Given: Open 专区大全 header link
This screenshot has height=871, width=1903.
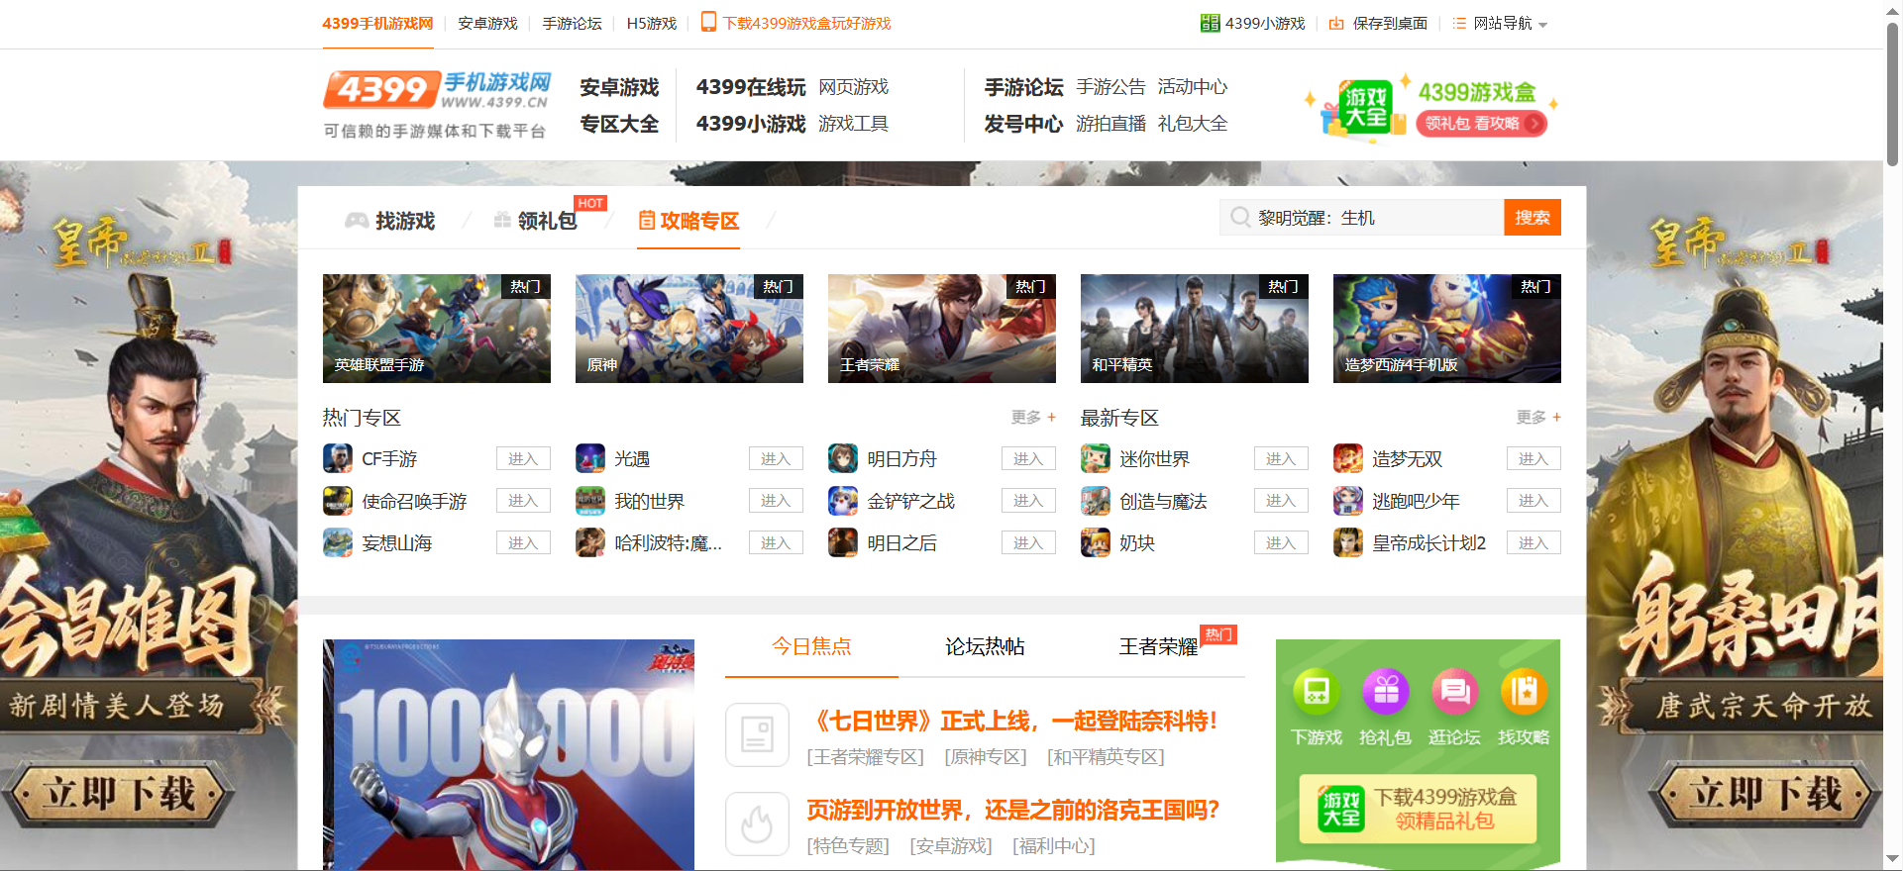Looking at the screenshot, I should click(x=619, y=124).
